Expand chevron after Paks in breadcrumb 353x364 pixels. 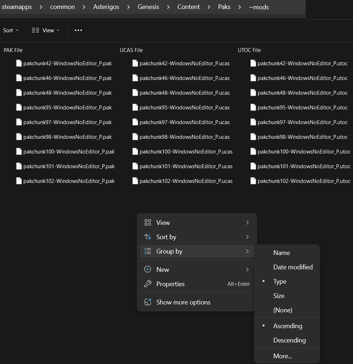coord(240,7)
